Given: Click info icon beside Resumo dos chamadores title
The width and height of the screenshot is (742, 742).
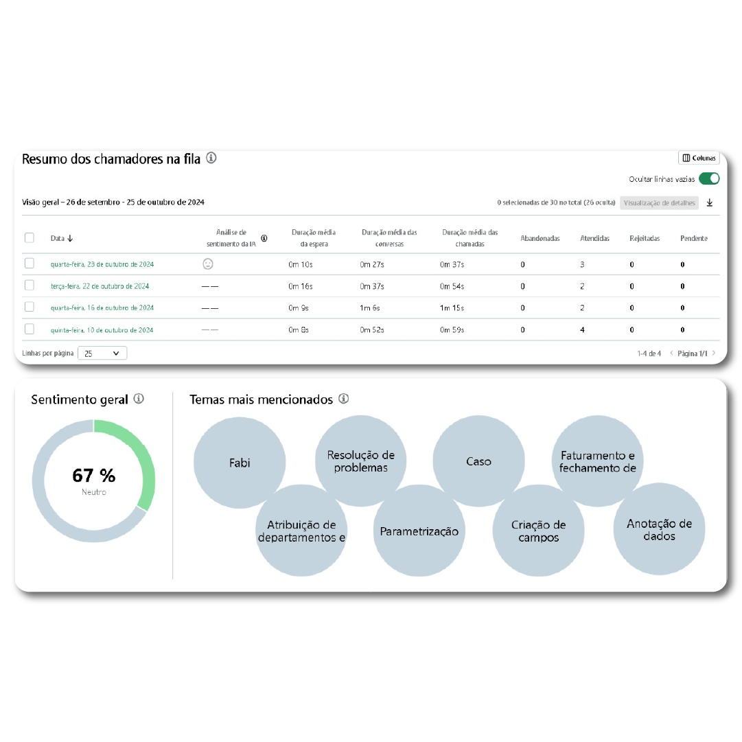Looking at the screenshot, I should coord(211,159).
